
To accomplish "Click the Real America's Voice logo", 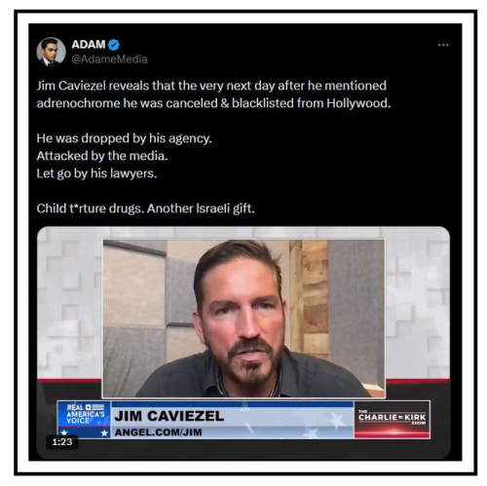I will tap(84, 414).
